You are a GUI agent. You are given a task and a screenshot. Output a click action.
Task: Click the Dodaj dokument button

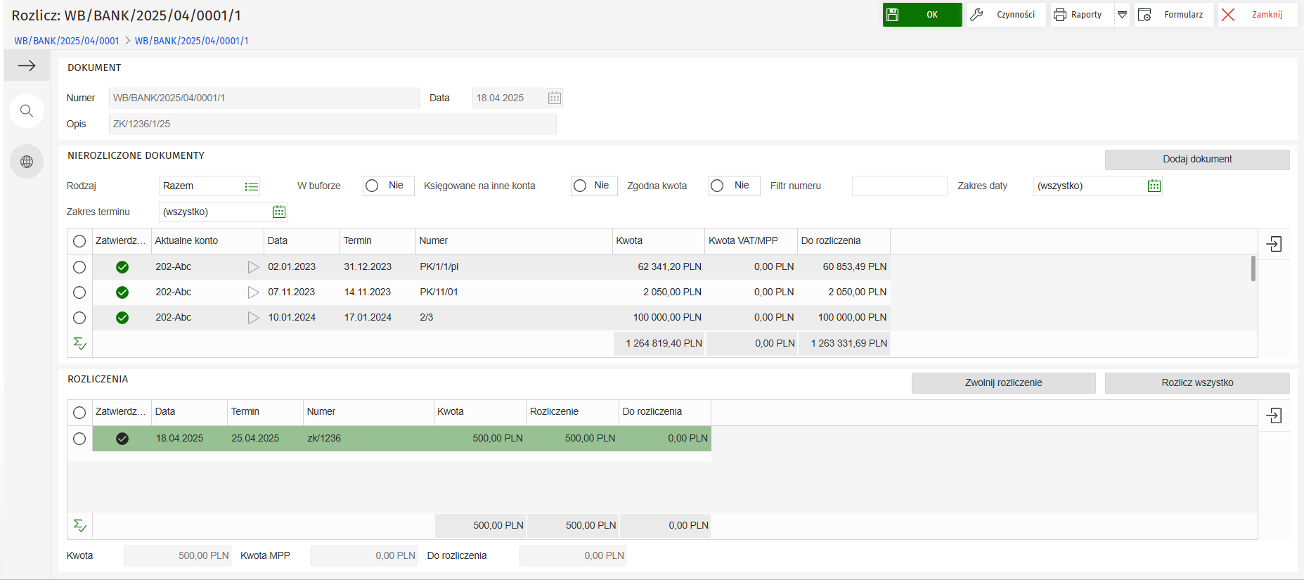tap(1196, 160)
